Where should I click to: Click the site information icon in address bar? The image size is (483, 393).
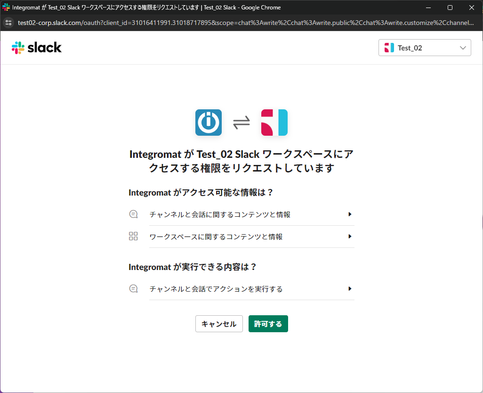click(8, 23)
